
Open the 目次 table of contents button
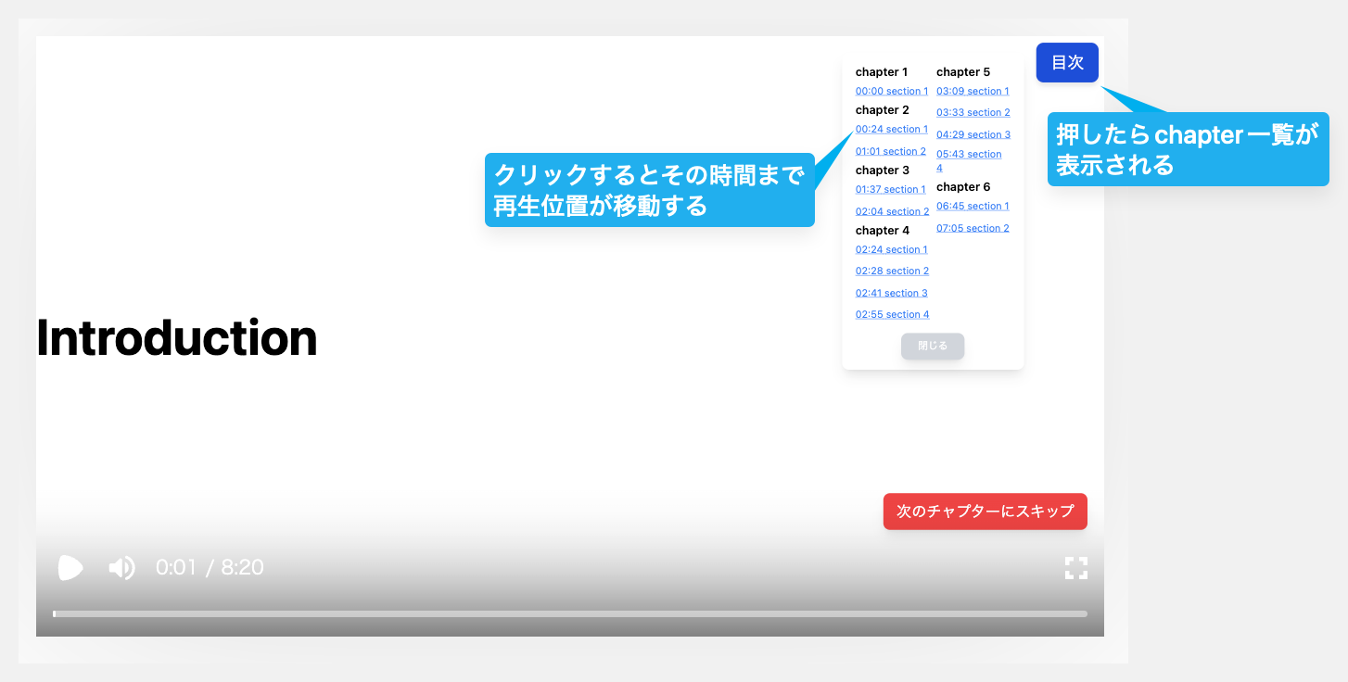pos(1067,63)
